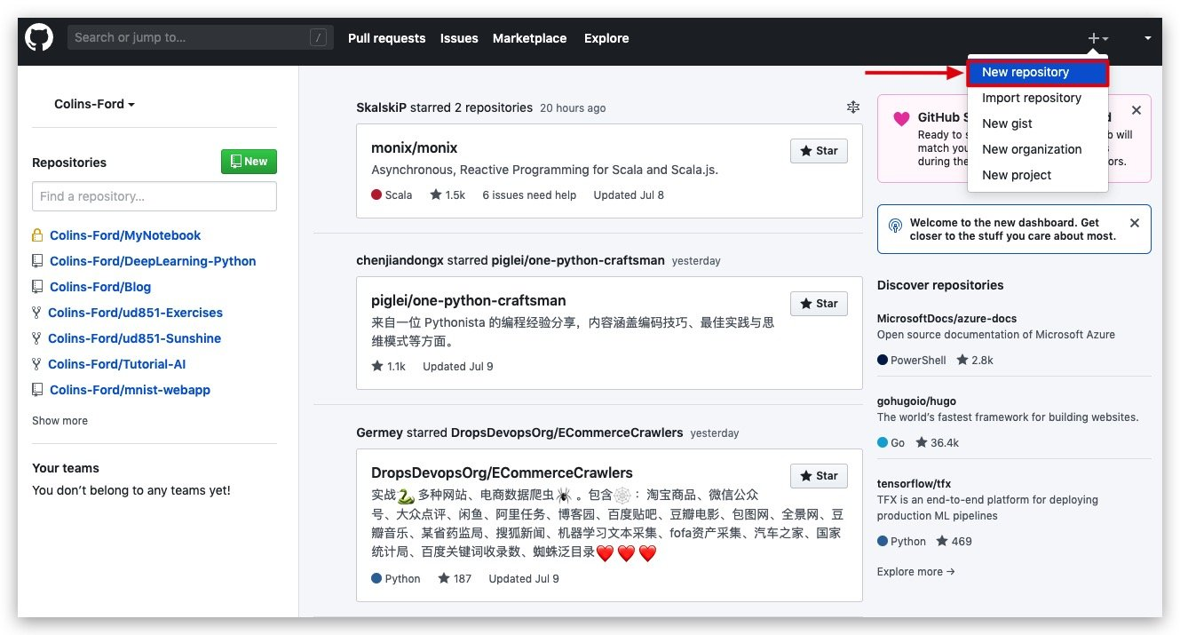Open the GitHub Octocat home logo

(x=39, y=37)
